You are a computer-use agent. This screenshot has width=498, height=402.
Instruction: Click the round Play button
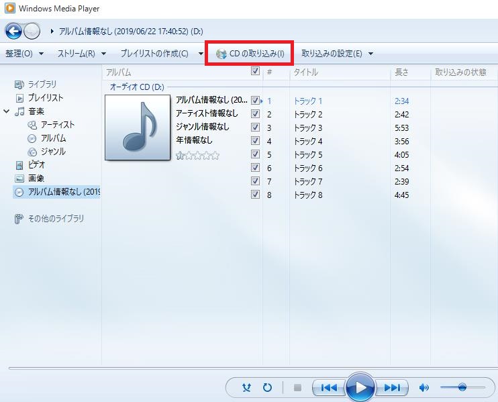tap(360, 387)
